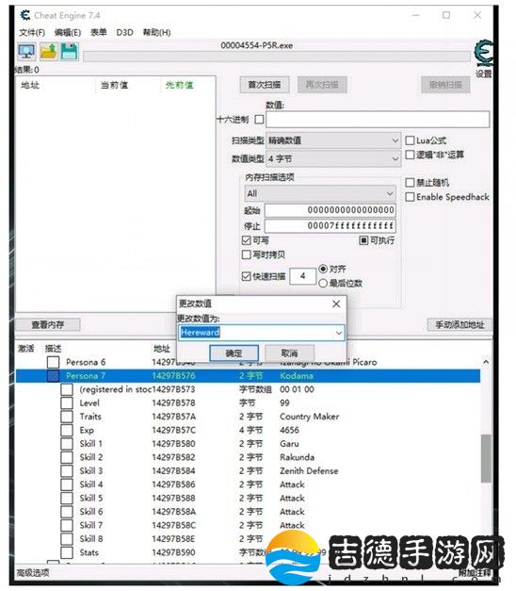Close the change value dialog

(336, 304)
